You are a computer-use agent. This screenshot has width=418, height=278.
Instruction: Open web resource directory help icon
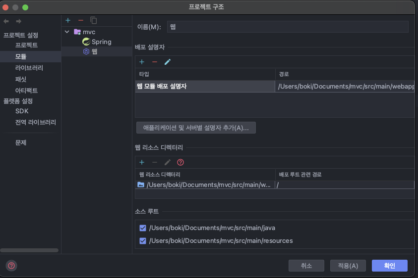[x=180, y=162]
